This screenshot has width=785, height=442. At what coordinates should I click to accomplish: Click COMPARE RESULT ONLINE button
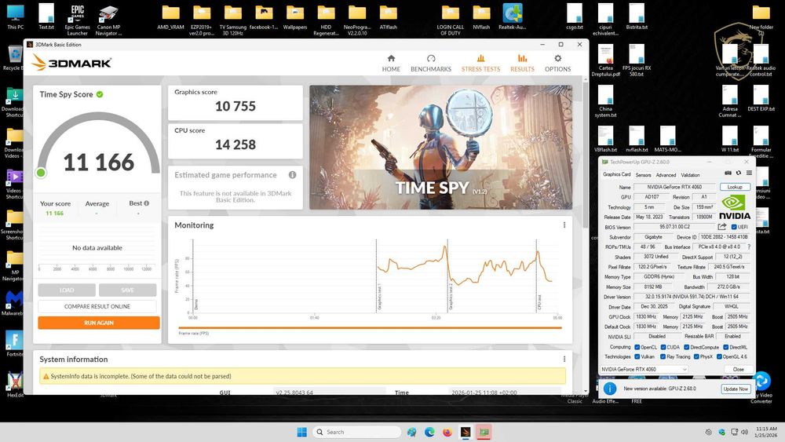[97, 306]
